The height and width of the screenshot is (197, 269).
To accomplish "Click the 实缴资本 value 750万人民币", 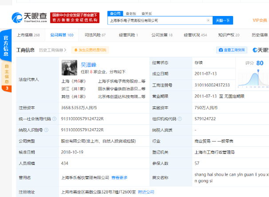I will point(206,108).
